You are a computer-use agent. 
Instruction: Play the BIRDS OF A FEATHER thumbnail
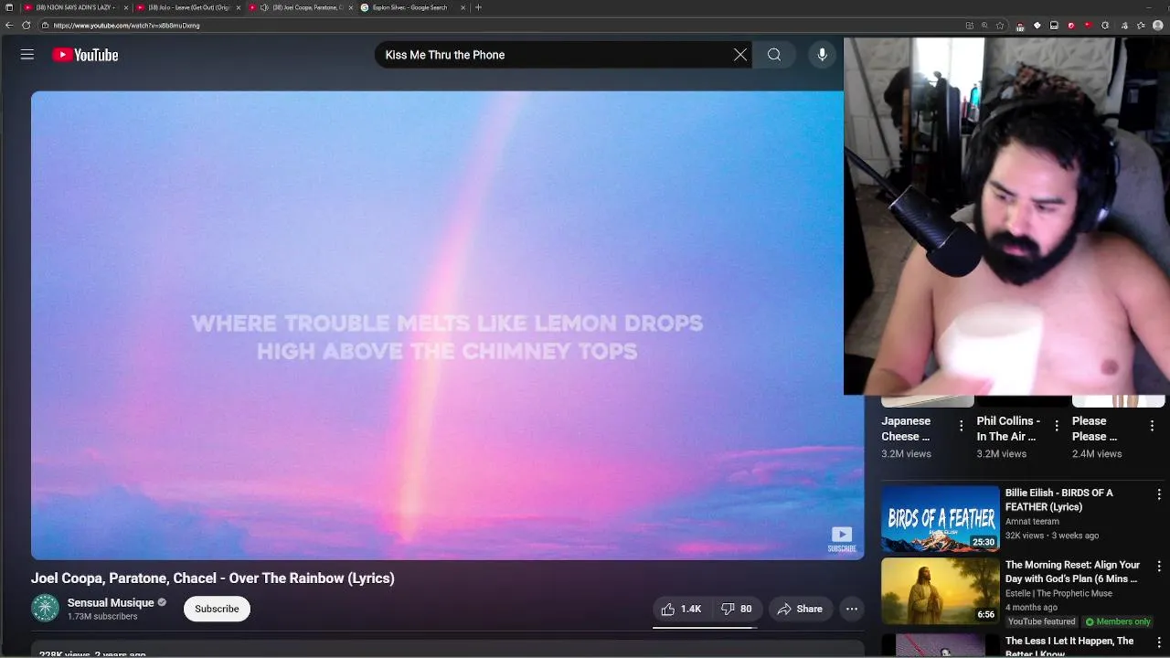(941, 518)
